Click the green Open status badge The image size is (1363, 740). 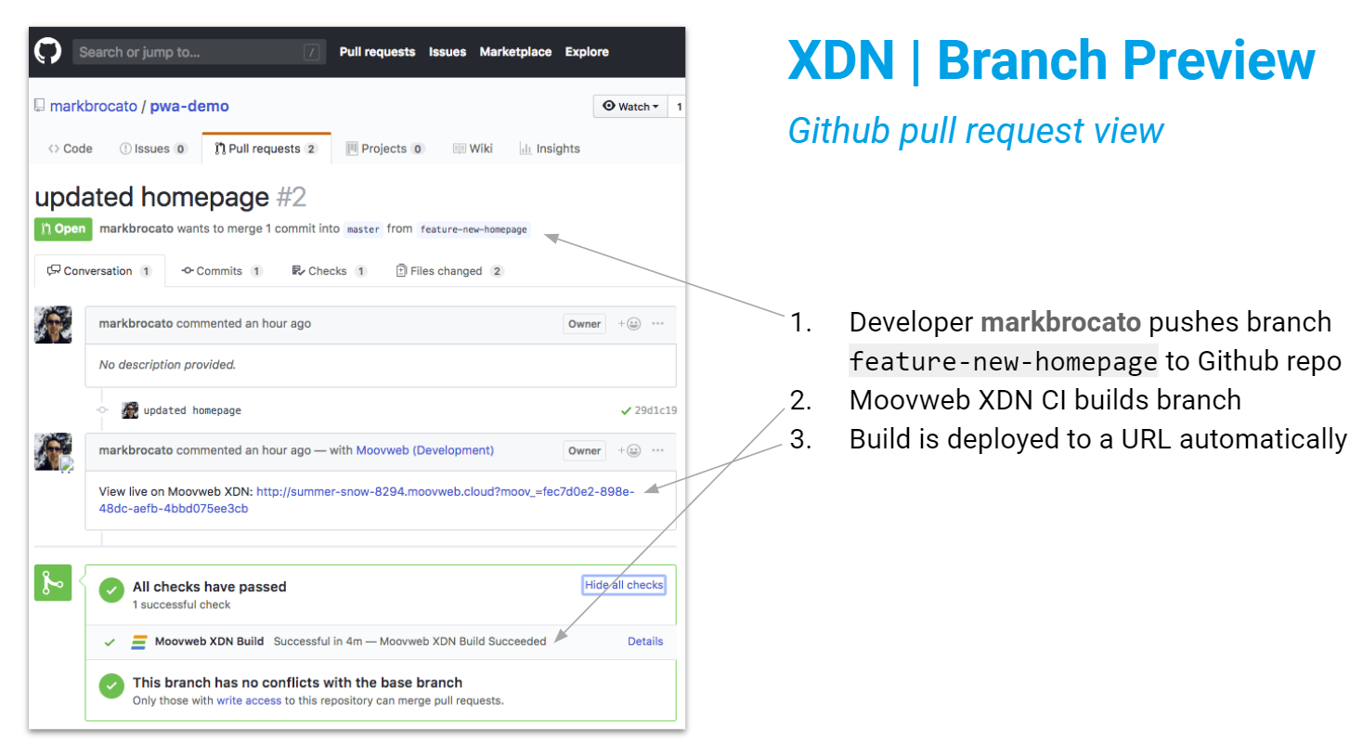(63, 229)
